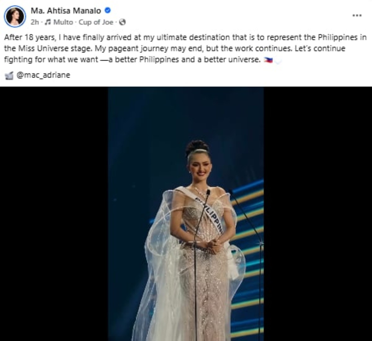This screenshot has width=372, height=341.
Task: Click the Philippine flag emoji
Action: click(x=268, y=60)
